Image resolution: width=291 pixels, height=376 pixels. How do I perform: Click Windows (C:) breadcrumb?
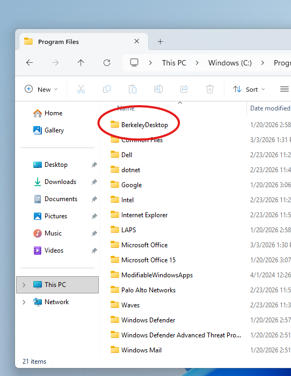230,63
